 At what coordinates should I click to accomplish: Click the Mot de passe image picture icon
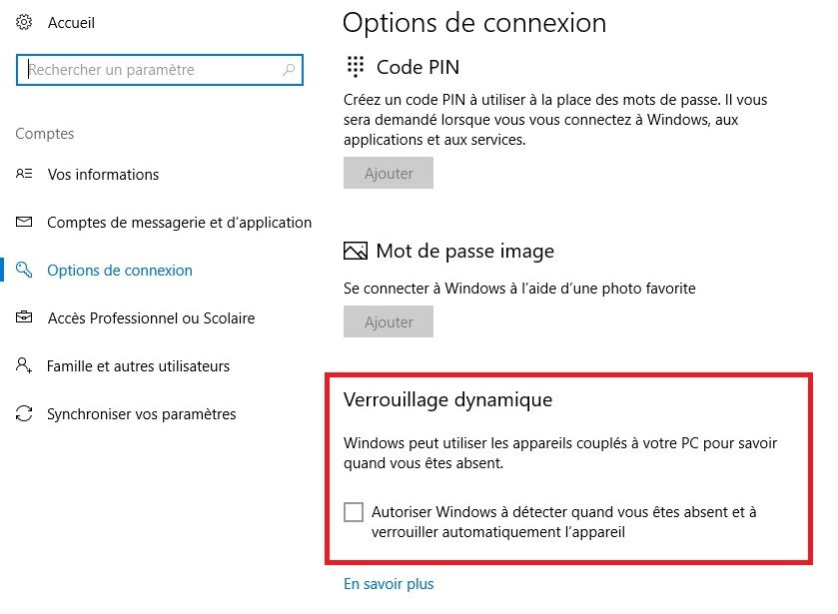[355, 251]
